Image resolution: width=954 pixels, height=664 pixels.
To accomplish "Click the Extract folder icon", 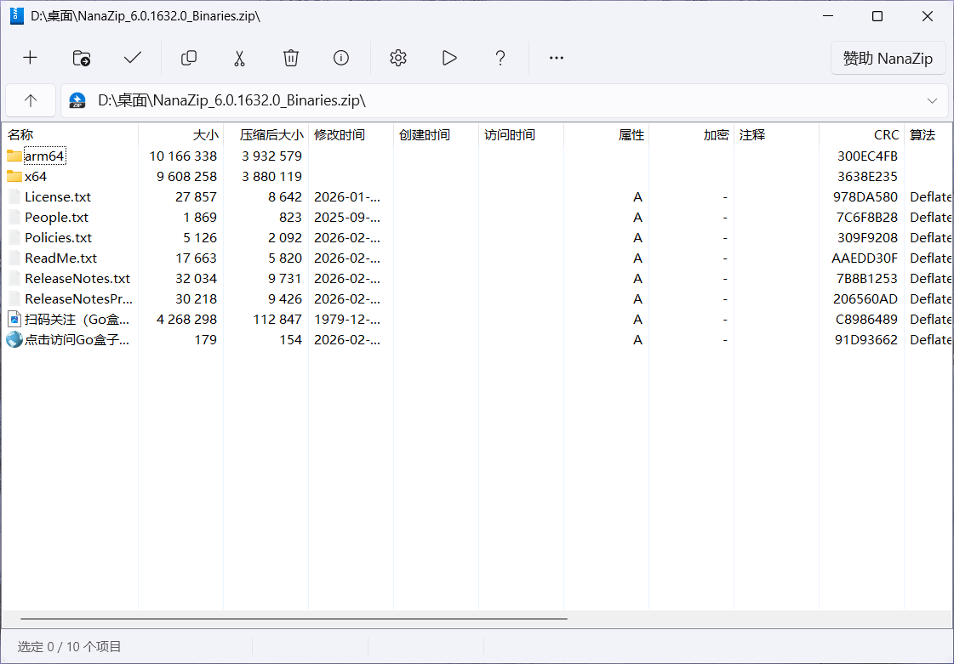I will pyautogui.click(x=82, y=58).
